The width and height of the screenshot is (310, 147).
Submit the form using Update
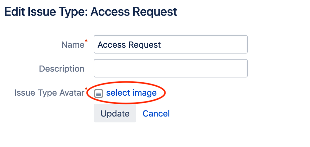(115, 113)
